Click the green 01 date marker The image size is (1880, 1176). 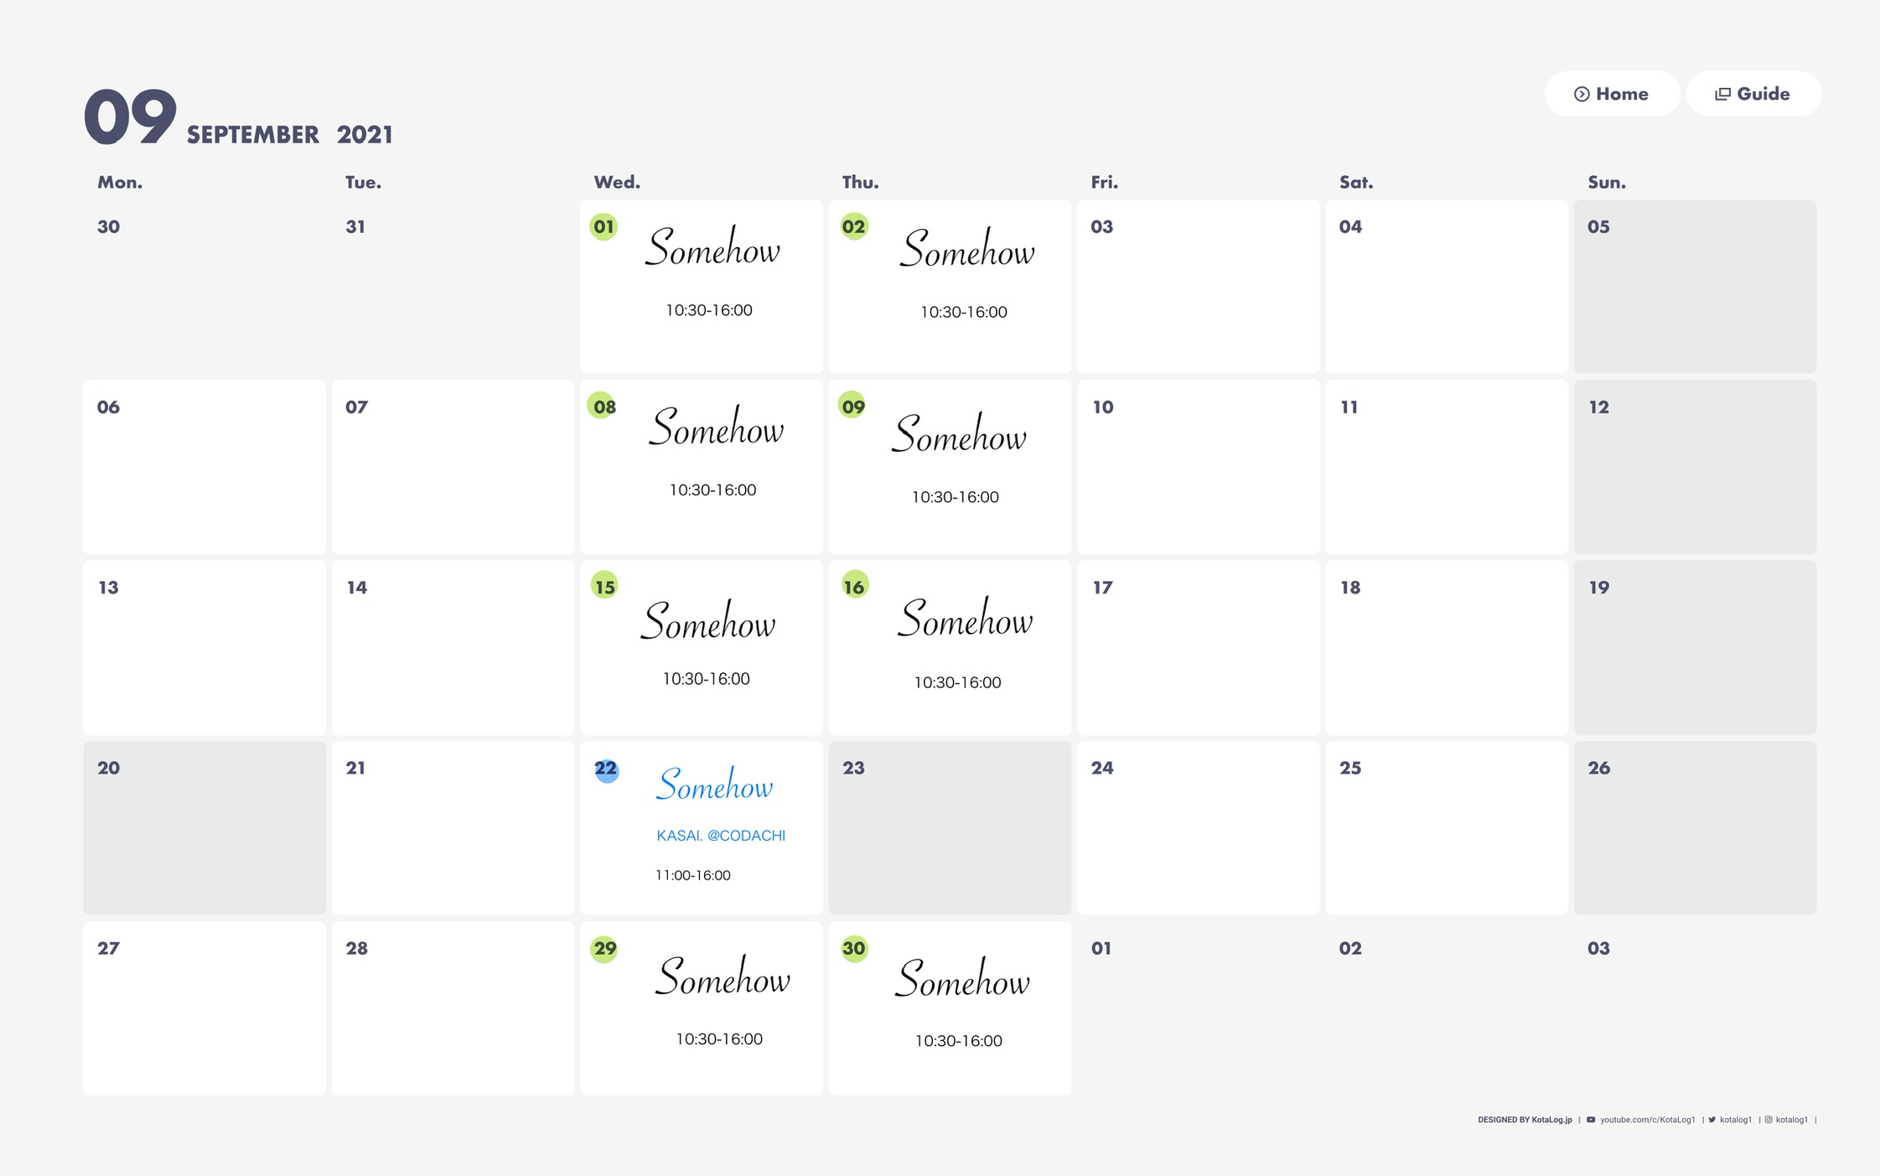click(603, 227)
